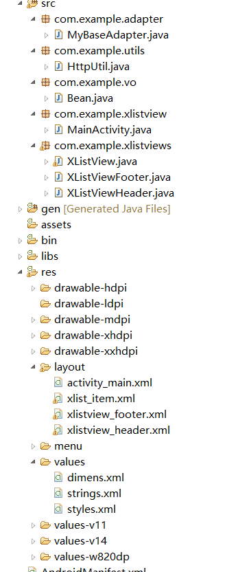
Task: Select HttpUtil.java file
Action: [x=98, y=67]
